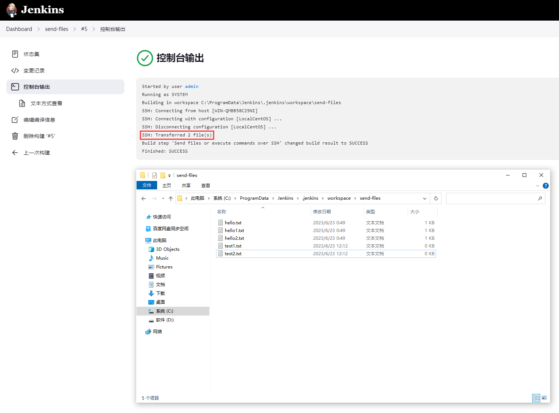Click the trash icon for 删除构建 '#5'
This screenshot has height=413, width=559.
(15, 136)
